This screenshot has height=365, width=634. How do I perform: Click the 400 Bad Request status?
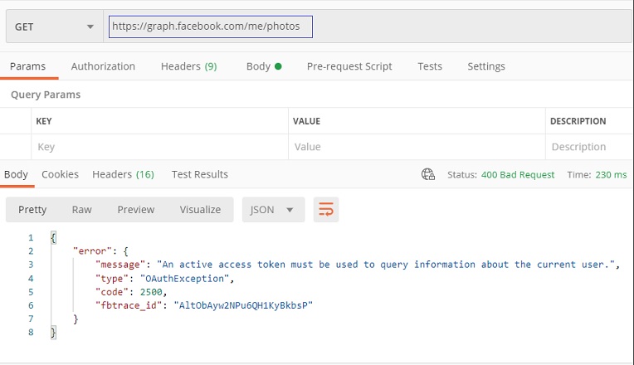518,174
